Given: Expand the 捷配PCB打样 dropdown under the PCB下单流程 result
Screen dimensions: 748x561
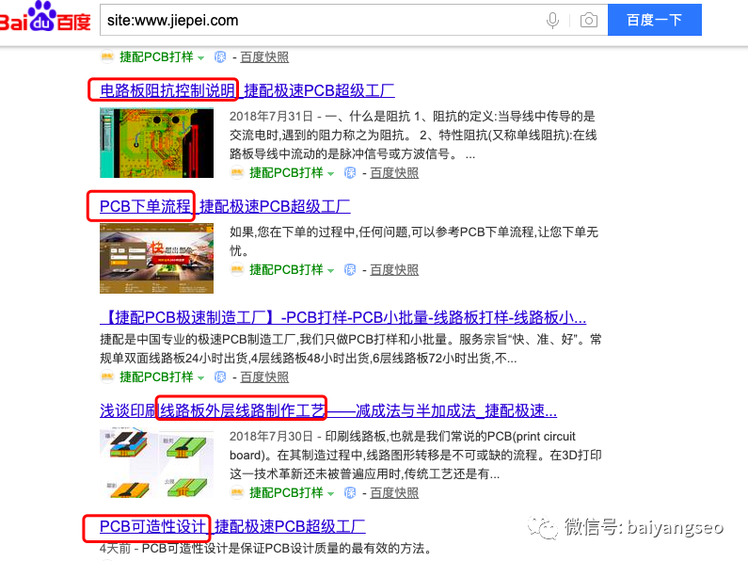Looking at the screenshot, I should (x=330, y=270).
